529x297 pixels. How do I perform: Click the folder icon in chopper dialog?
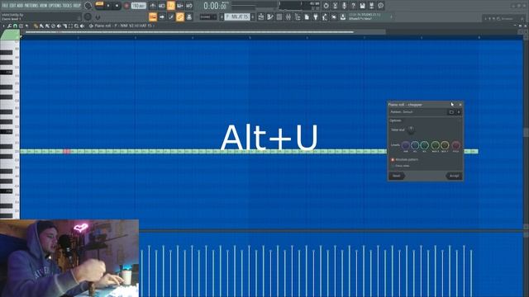(x=451, y=112)
